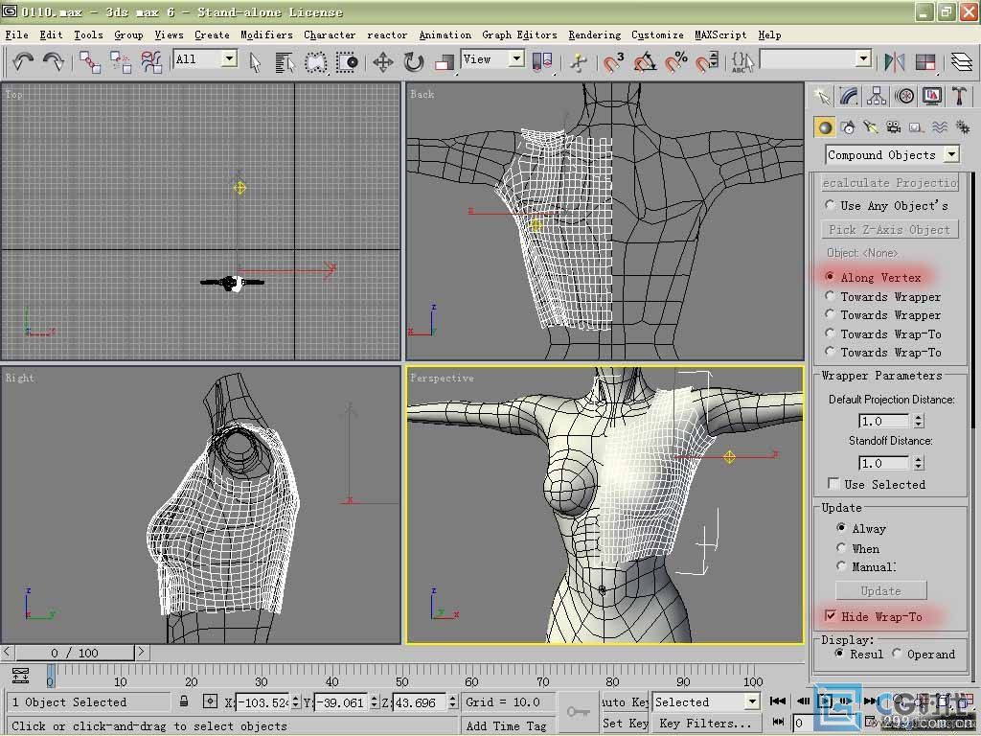Select the Helpers create category icon
Viewport: 981px width, 736px height.
tap(917, 127)
